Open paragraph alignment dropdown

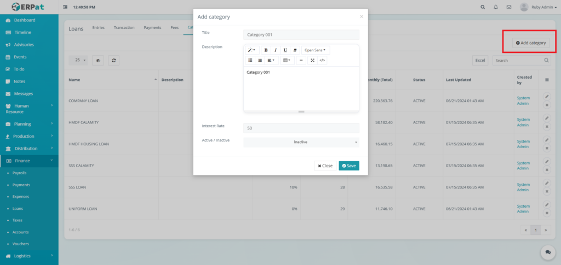click(271, 60)
